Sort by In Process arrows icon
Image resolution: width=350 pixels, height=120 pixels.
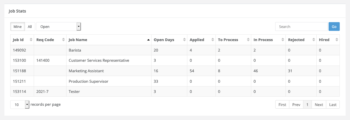click(x=283, y=40)
